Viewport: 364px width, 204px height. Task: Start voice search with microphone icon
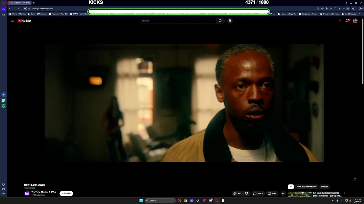pyautogui.click(x=230, y=21)
